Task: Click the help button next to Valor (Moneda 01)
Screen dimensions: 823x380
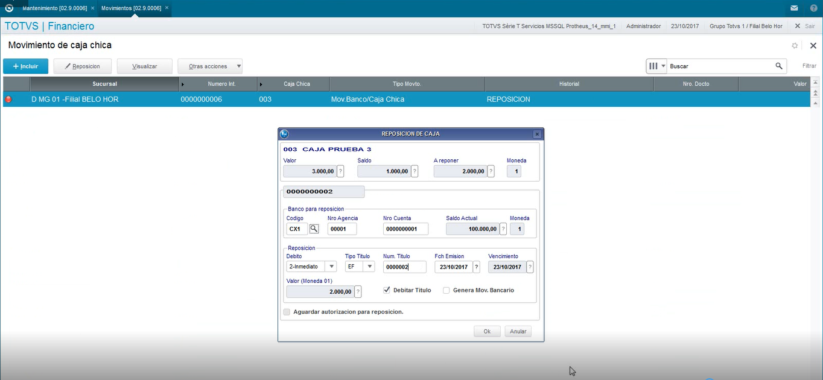Action: tap(358, 292)
